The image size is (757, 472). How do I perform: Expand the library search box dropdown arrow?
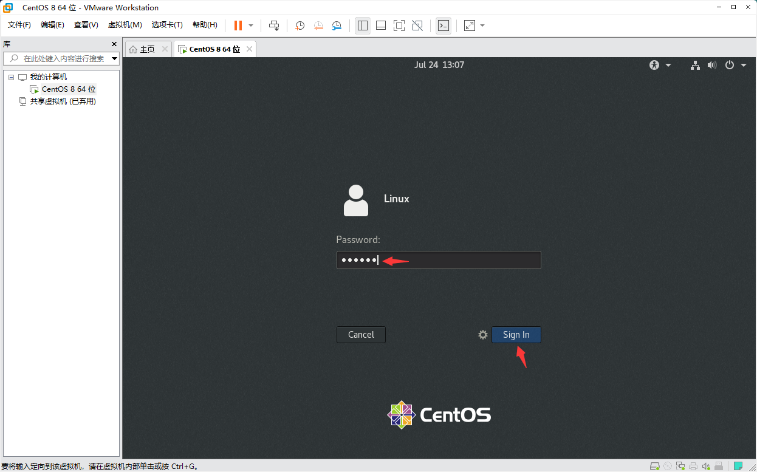(114, 59)
